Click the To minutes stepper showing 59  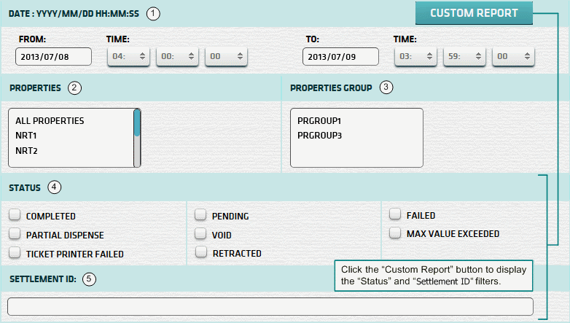pos(464,57)
